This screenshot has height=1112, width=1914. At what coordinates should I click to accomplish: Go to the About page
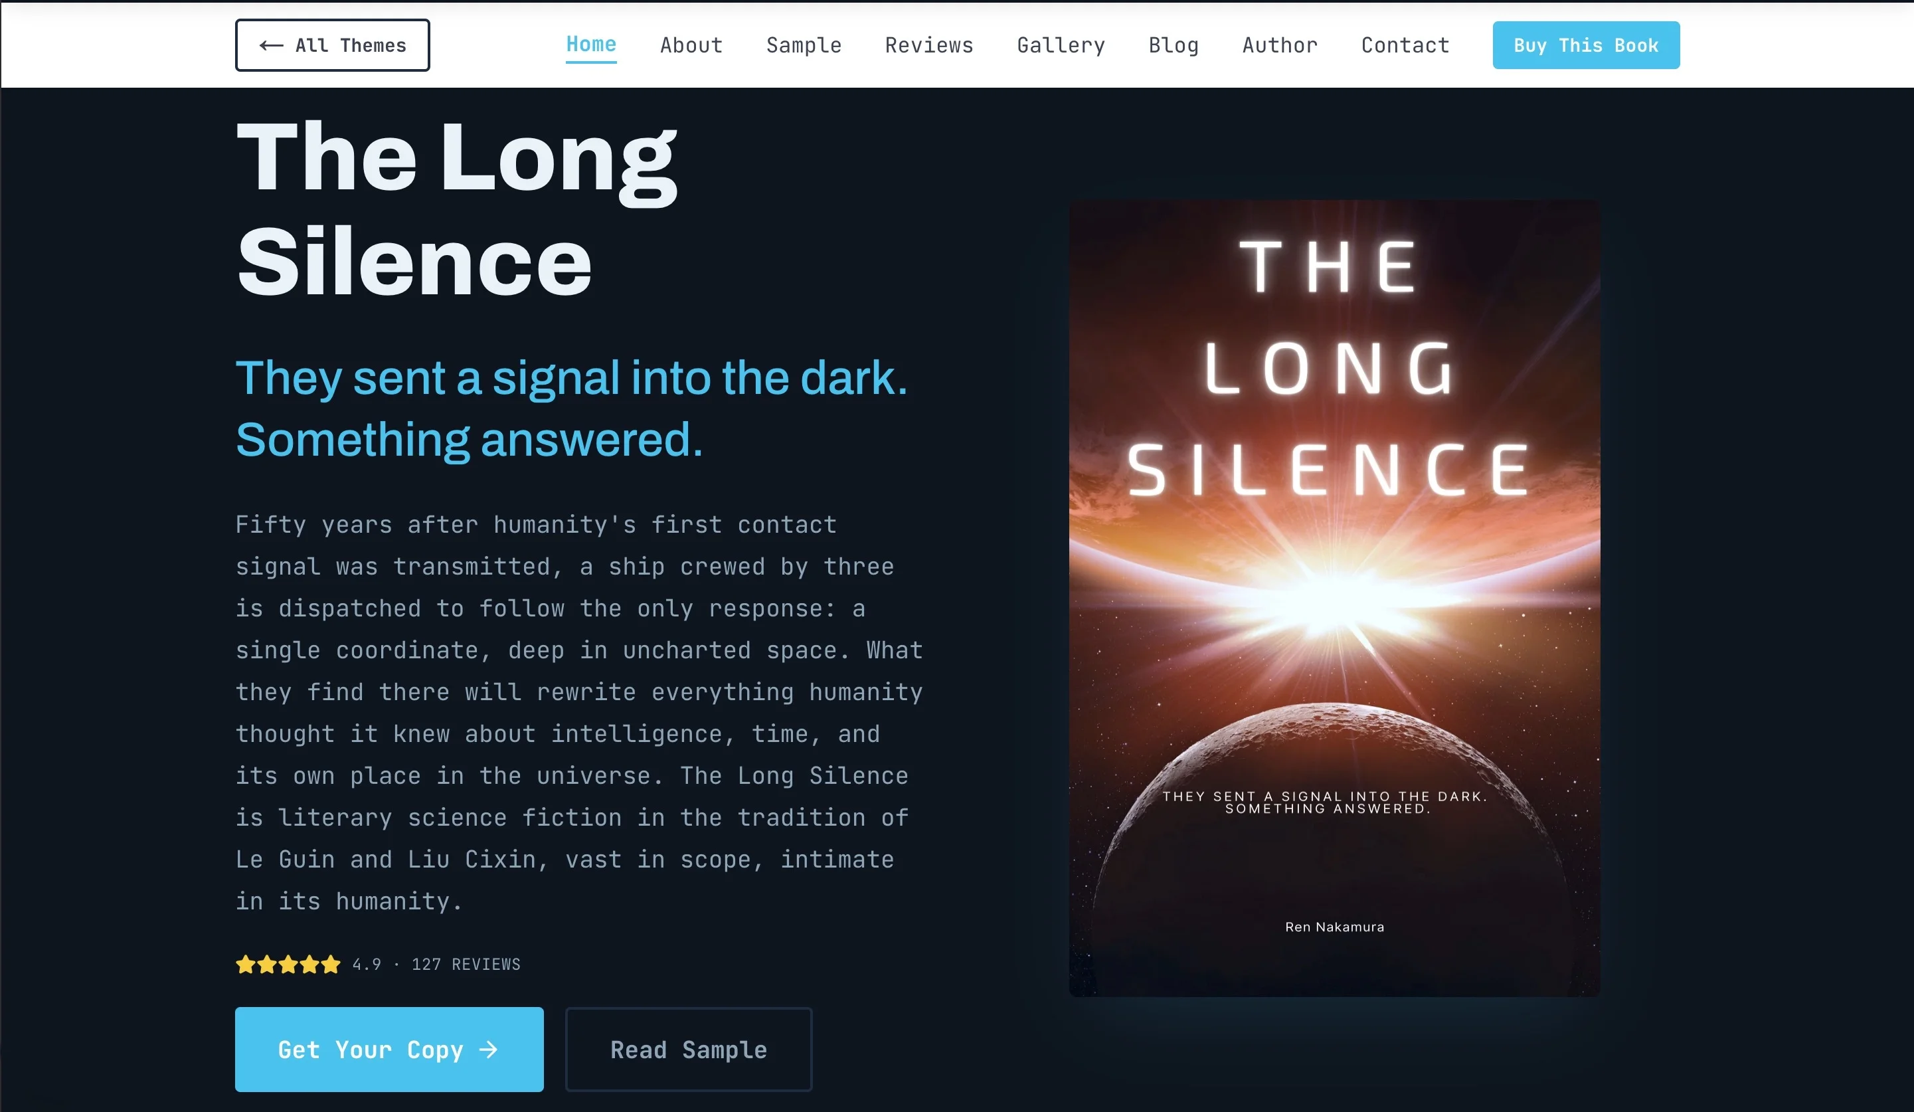[691, 46]
